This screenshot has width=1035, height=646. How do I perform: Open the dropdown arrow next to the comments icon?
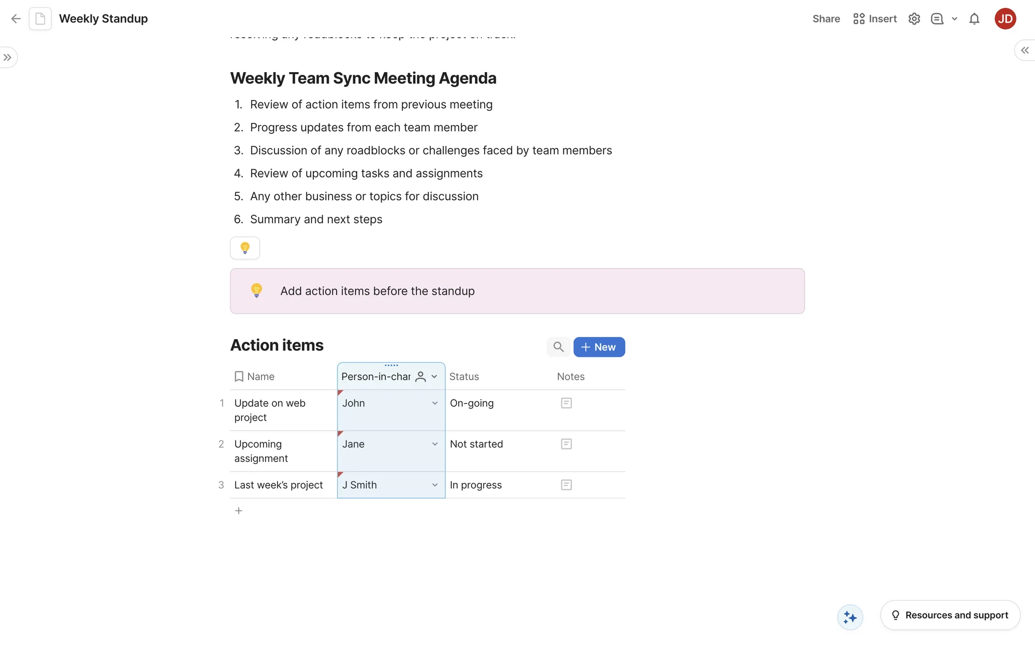[954, 19]
